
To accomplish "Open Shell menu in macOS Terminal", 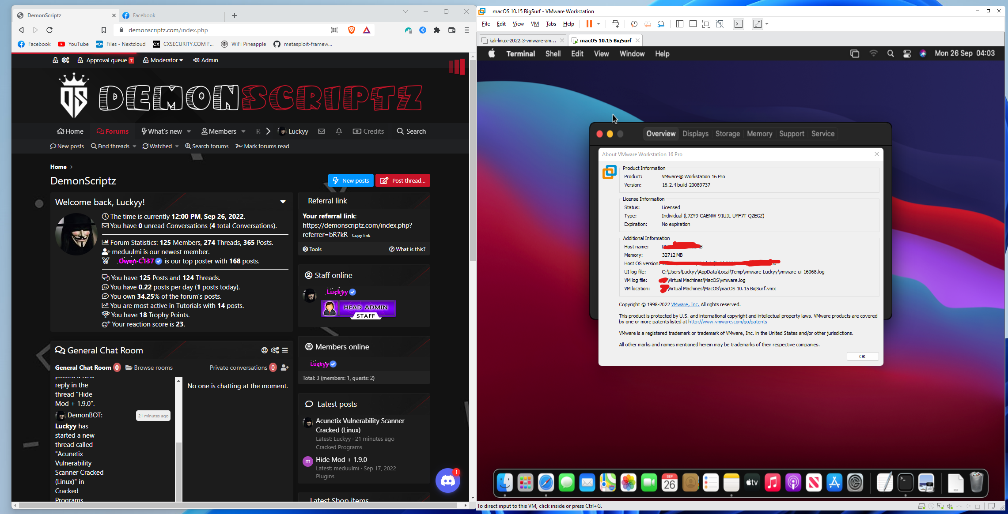I will (x=553, y=53).
